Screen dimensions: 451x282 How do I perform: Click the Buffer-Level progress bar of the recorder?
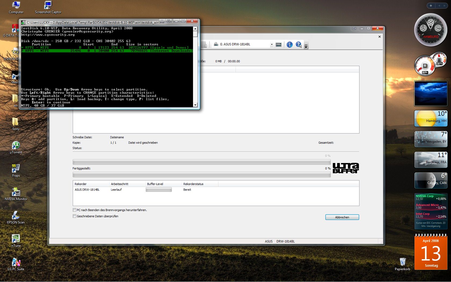(159, 190)
